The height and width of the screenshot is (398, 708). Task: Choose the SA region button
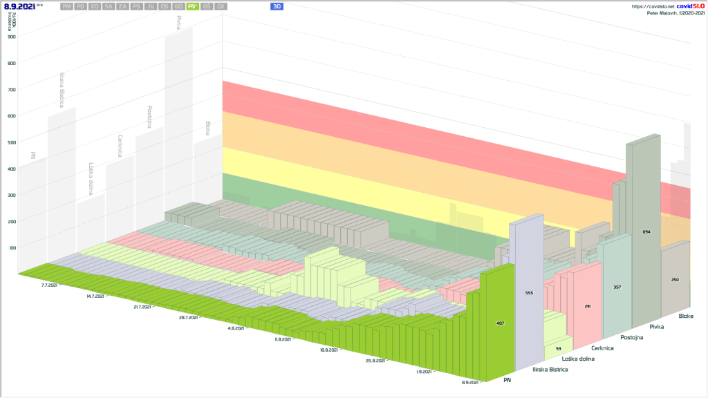coord(109,6)
